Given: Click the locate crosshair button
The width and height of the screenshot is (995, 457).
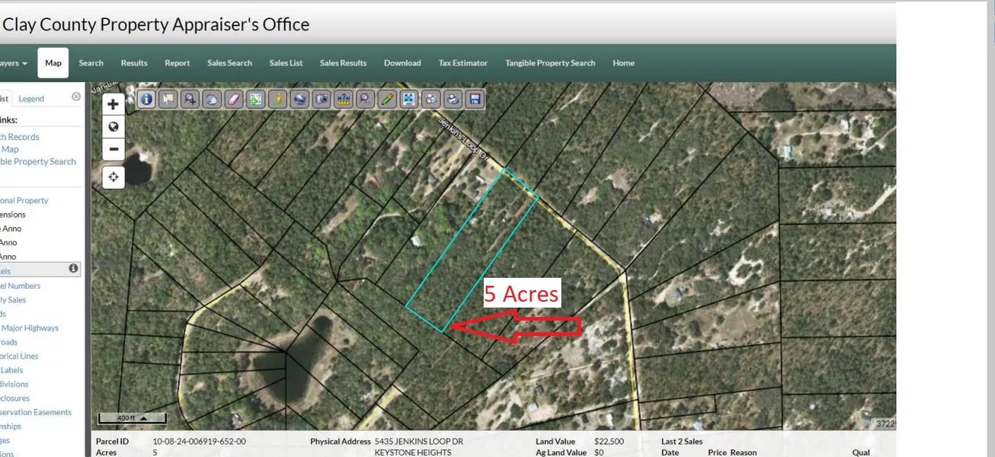Looking at the screenshot, I should click(114, 177).
